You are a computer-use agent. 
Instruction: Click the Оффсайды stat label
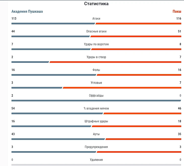[x=96, y=96]
